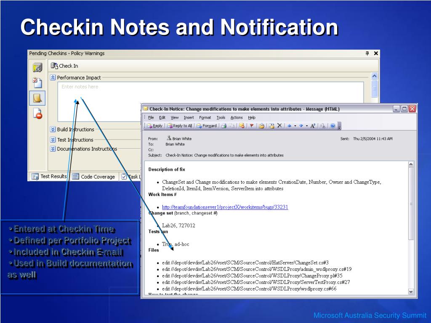Pin the Pending Checkins panel
This screenshot has height=323, width=431.
(367, 53)
